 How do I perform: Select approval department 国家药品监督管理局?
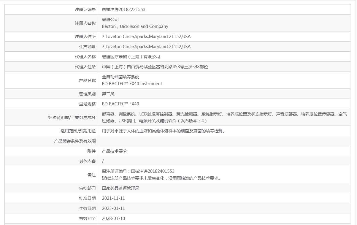coord(120,188)
